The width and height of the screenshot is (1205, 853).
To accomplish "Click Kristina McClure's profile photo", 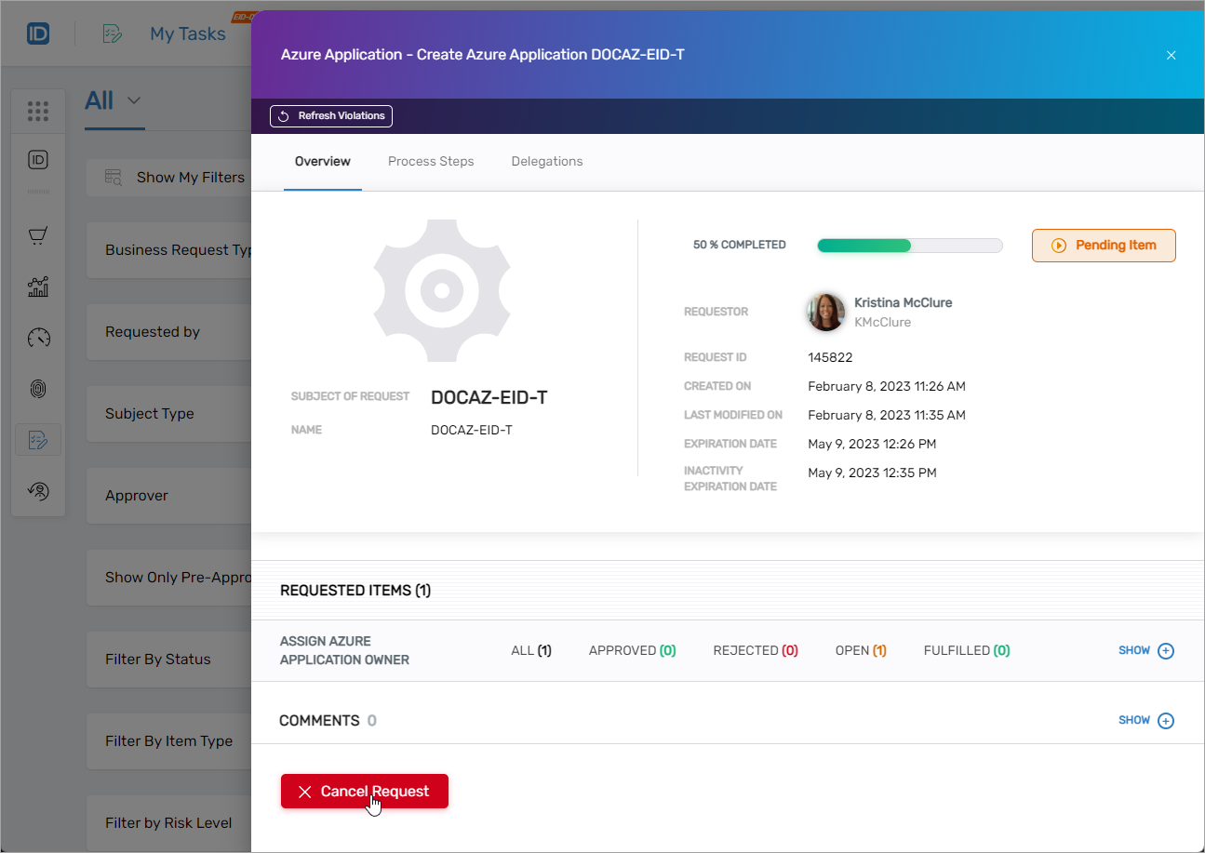I will click(x=825, y=313).
